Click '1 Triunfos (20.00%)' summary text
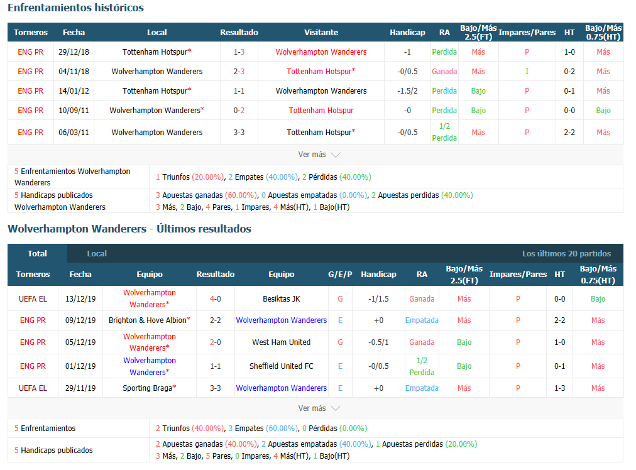This screenshot has width=636, height=470. pos(190,177)
